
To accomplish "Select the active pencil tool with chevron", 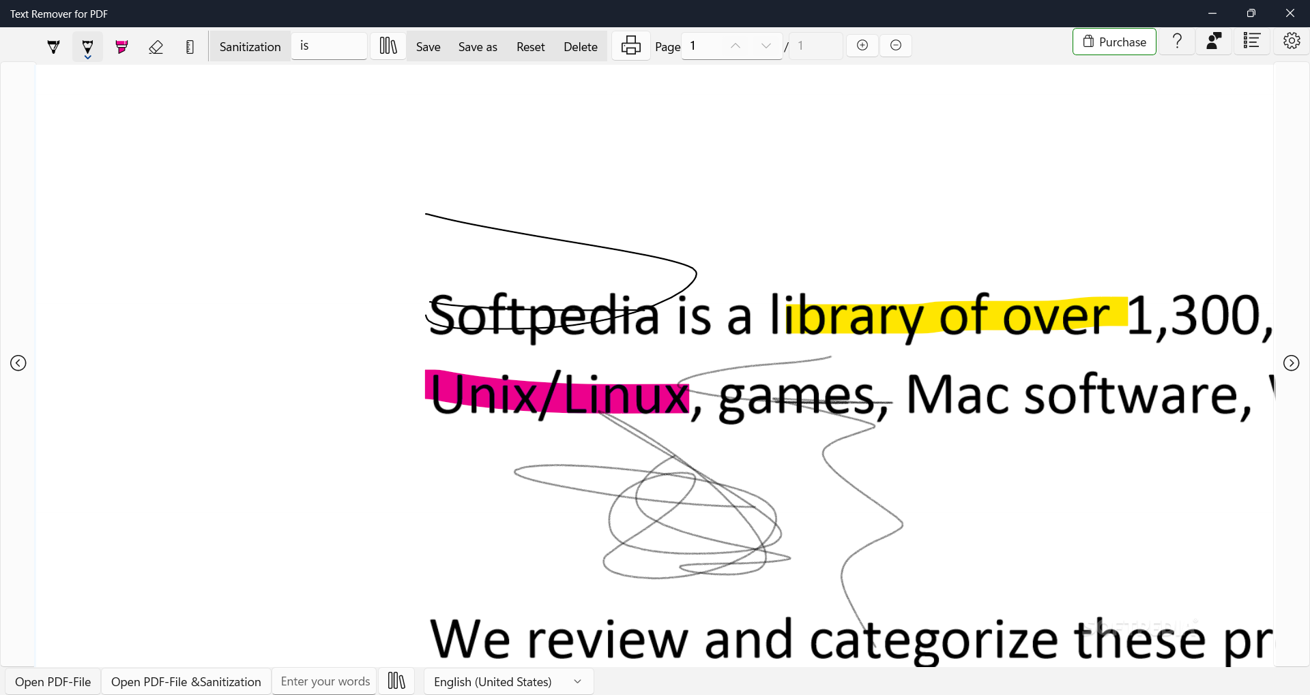I will point(87,46).
